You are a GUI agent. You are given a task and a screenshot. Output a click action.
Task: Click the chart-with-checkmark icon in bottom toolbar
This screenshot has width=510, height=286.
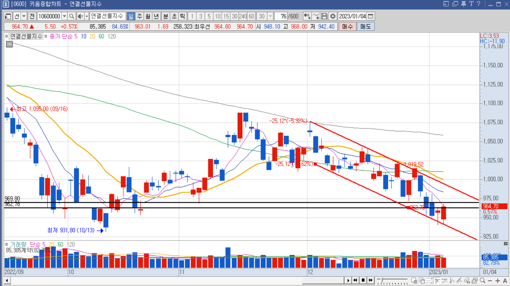coord(475,280)
